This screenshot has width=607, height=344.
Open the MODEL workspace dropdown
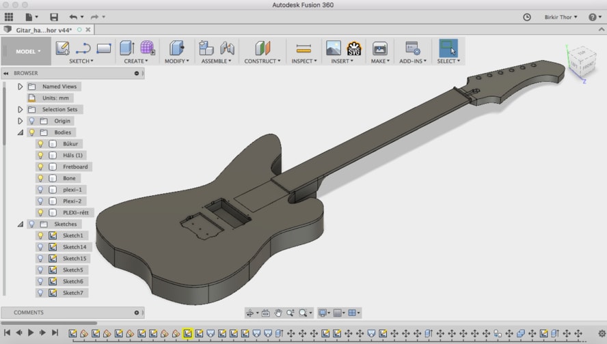click(x=28, y=51)
